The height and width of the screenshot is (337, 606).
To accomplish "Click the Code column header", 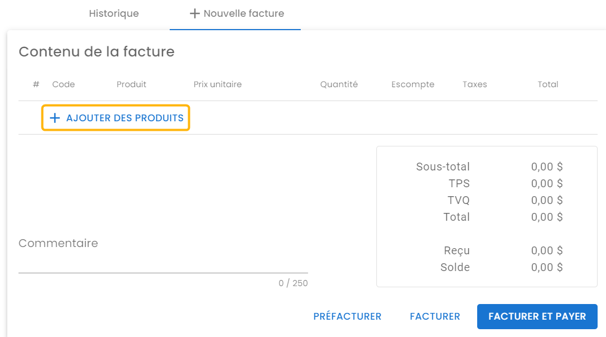I will (63, 84).
